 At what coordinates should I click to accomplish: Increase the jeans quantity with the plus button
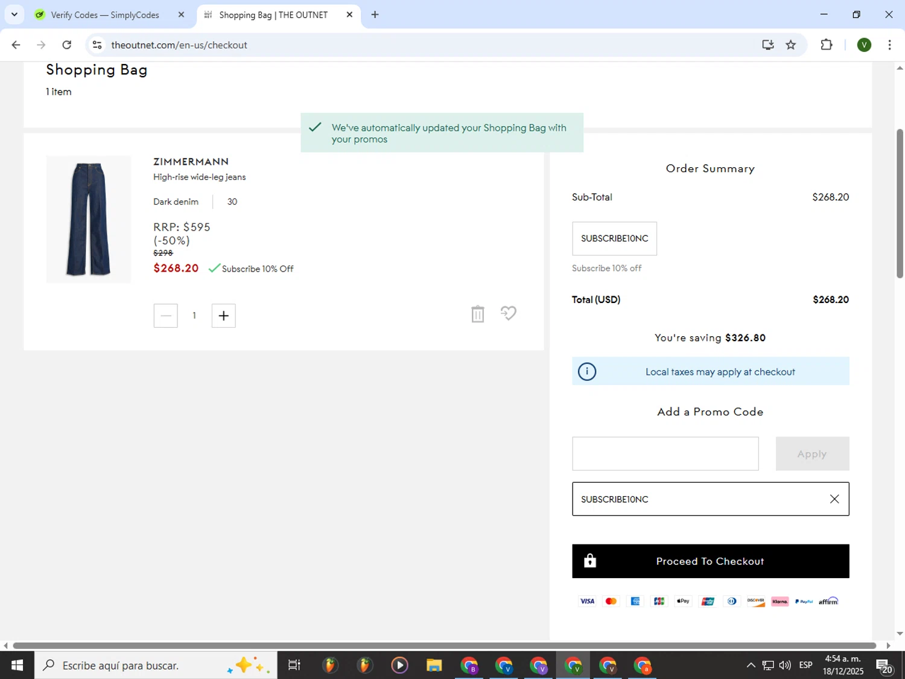pos(223,316)
